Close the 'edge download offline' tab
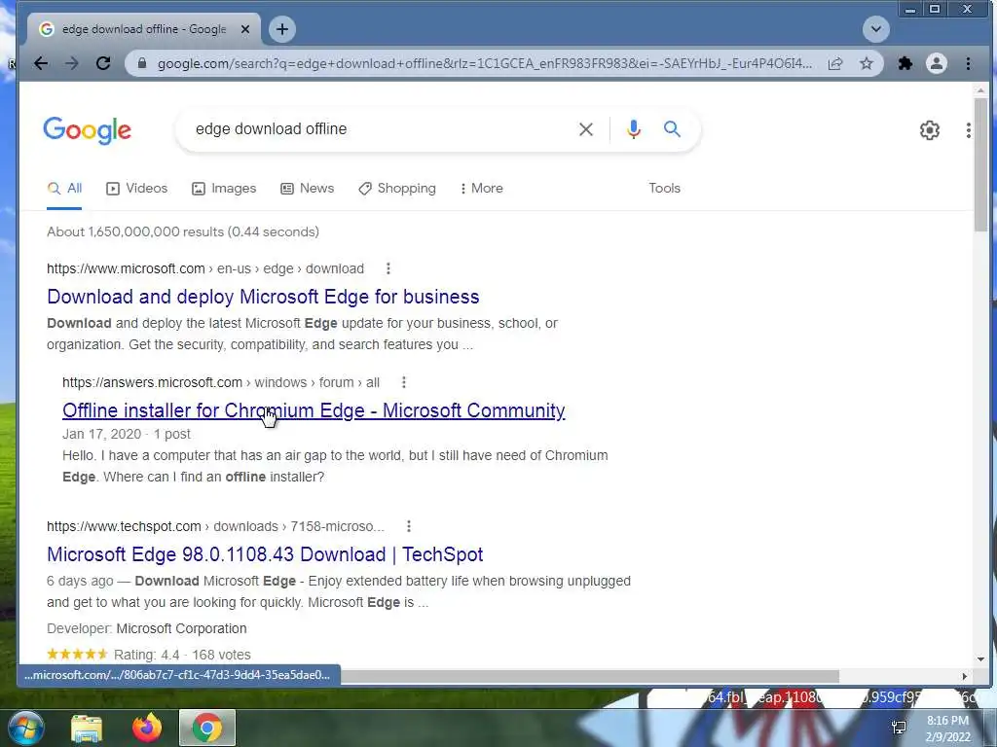997x747 pixels. [245, 29]
